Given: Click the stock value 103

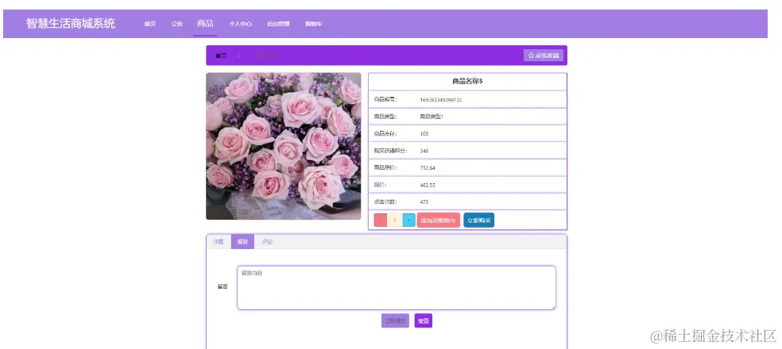Looking at the screenshot, I should (424, 134).
